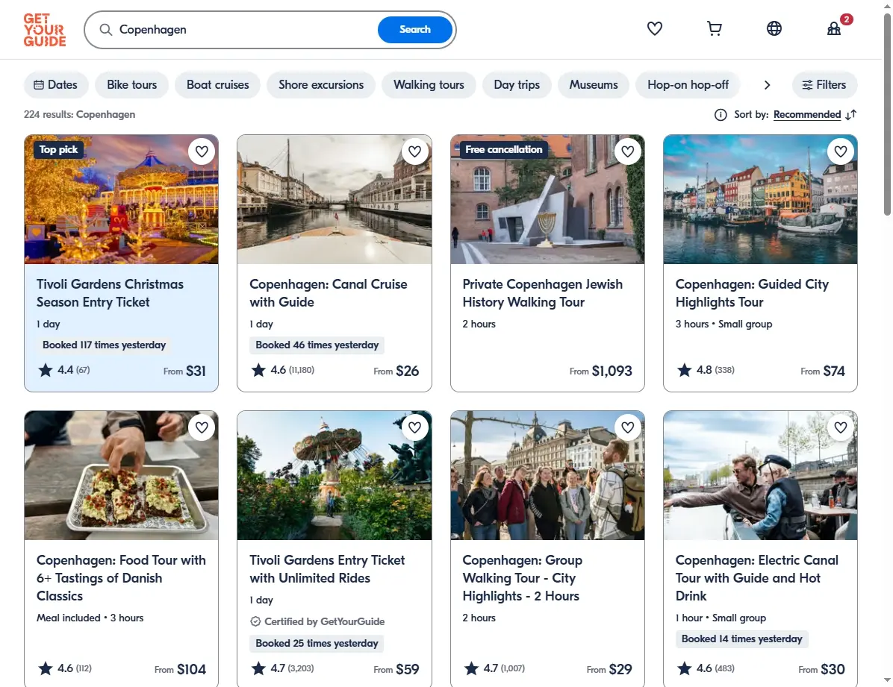Screen dimensions: 893x687
Task: Open Tivoli Gardens Entry Ticket with Unlimited Rides title
Action: point(327,569)
